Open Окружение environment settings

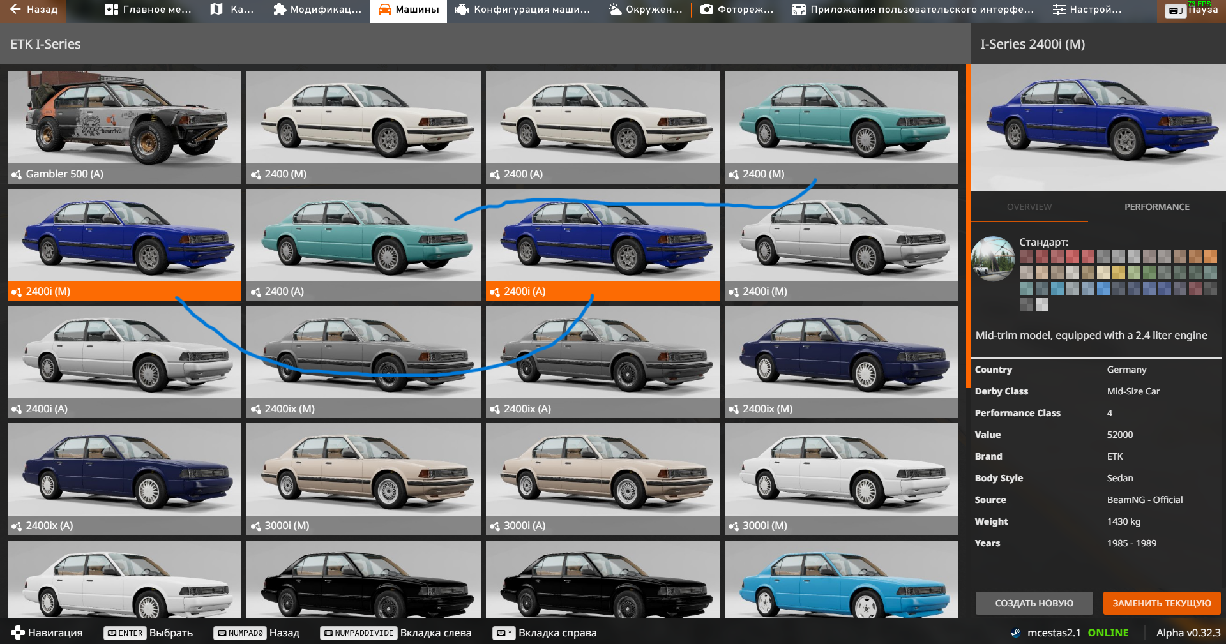(x=645, y=10)
